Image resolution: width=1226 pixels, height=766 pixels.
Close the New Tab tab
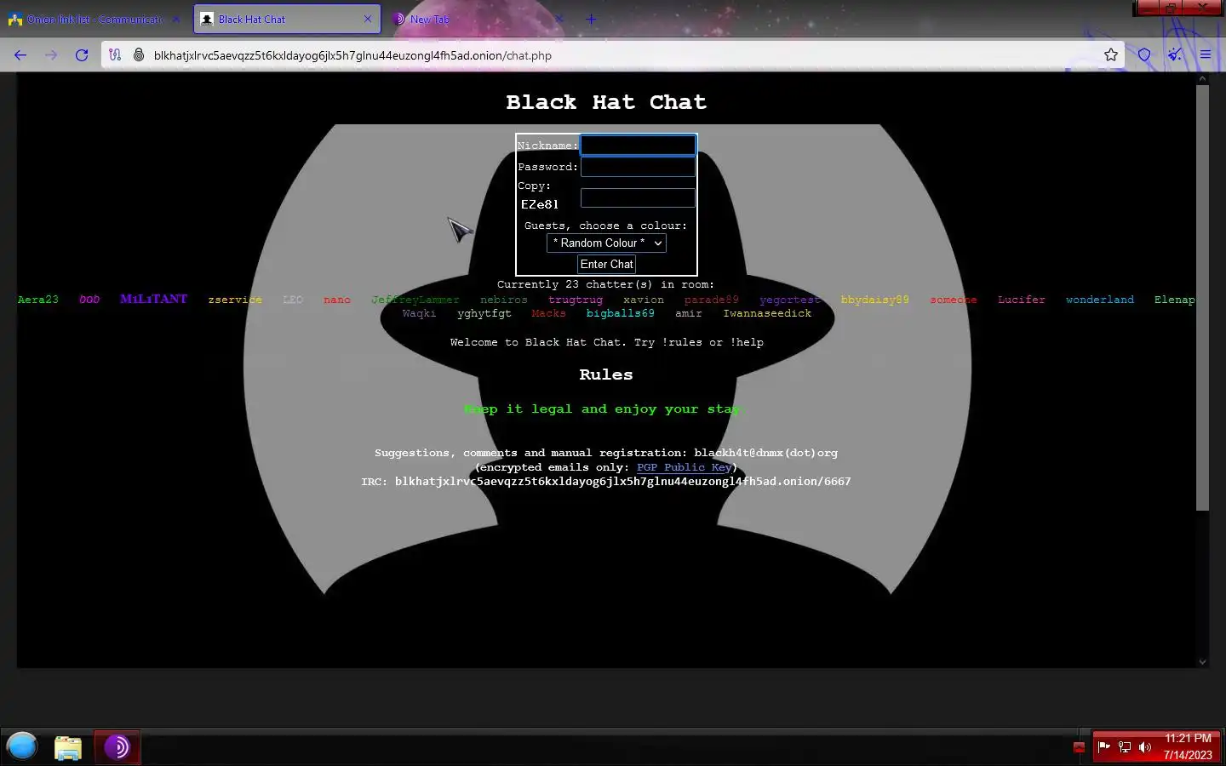[x=559, y=19]
